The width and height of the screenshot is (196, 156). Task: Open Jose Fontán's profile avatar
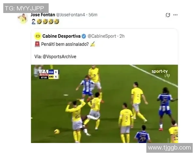(23, 19)
